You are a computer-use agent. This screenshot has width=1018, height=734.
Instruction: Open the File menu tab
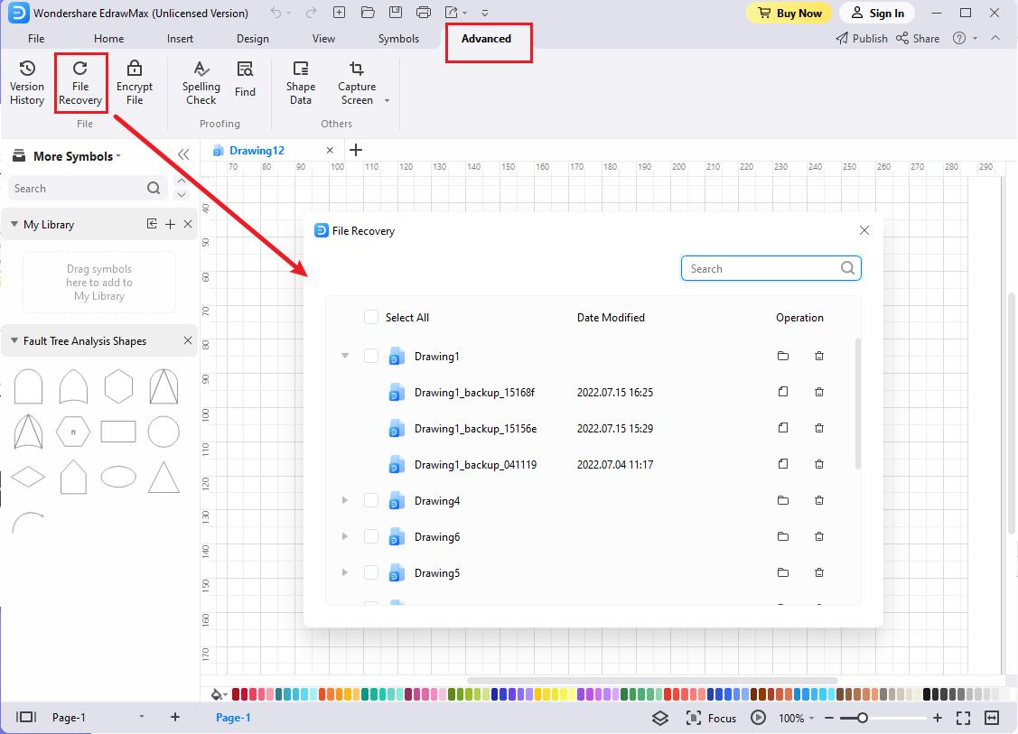coord(36,38)
